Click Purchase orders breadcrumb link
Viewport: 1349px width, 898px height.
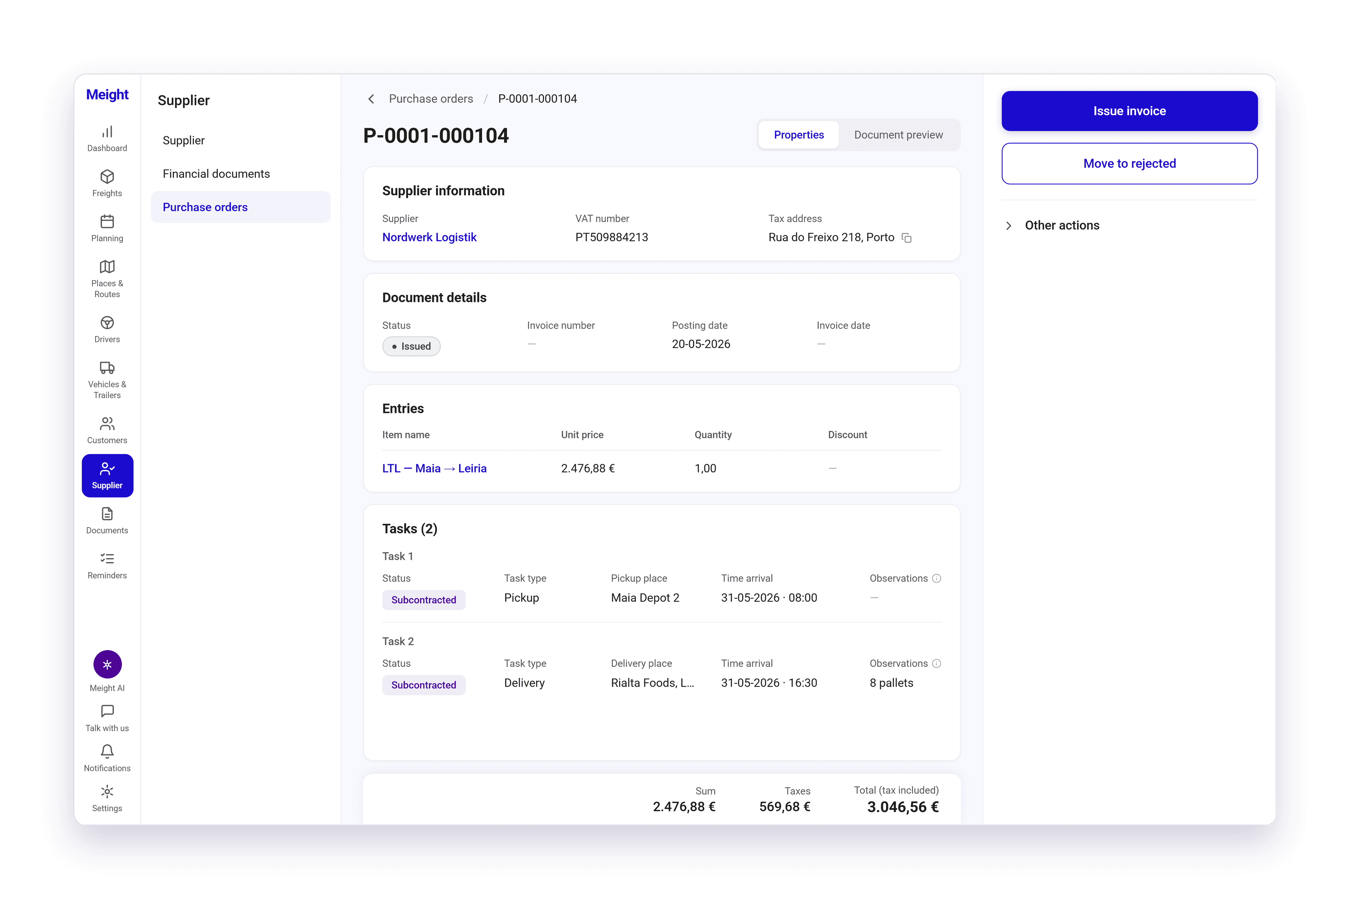coord(431,98)
